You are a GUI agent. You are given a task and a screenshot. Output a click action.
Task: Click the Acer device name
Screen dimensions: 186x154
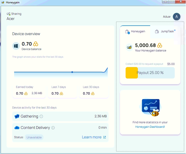point(10,19)
